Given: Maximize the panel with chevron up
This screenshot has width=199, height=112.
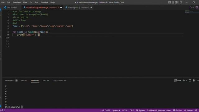Looking at the screenshot, I should (x=198, y=80).
